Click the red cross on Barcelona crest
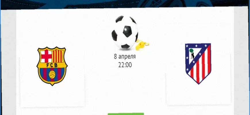The image size is (250, 115). [46, 56]
